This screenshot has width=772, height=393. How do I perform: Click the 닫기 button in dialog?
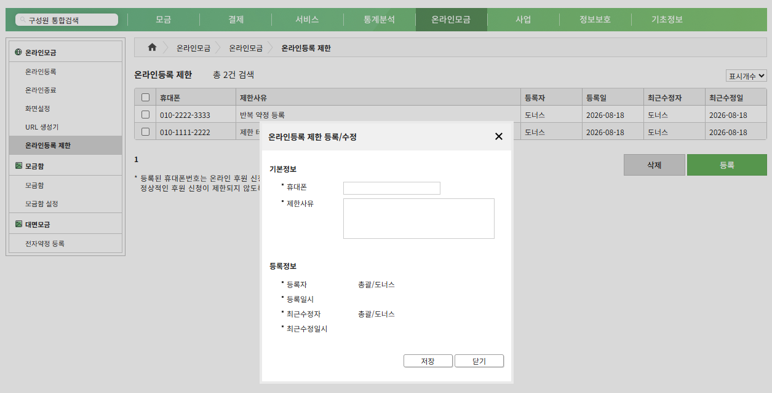479,361
